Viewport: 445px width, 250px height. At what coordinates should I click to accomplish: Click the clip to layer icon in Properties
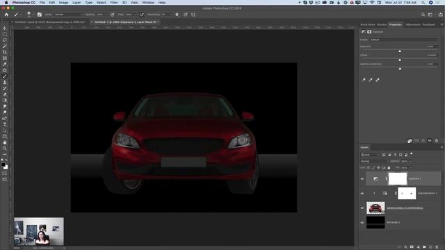pyautogui.click(x=410, y=141)
